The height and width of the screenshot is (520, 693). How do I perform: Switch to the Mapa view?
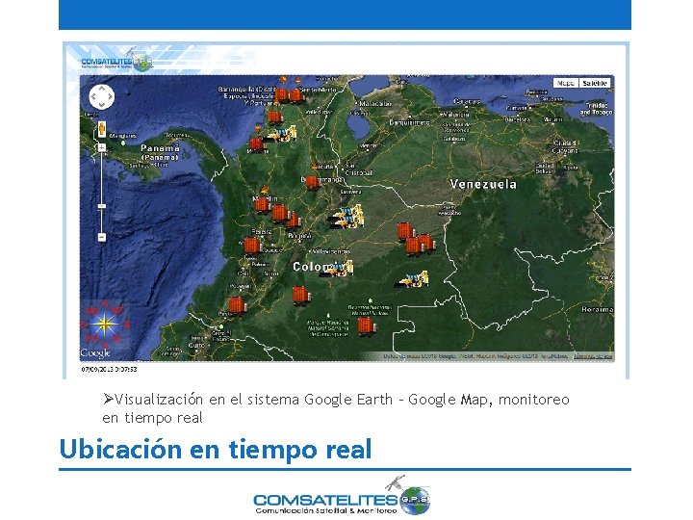tap(566, 83)
